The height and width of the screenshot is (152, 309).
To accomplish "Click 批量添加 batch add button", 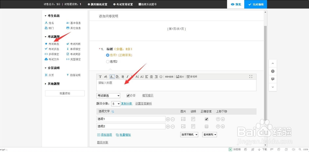I will 65,93.
